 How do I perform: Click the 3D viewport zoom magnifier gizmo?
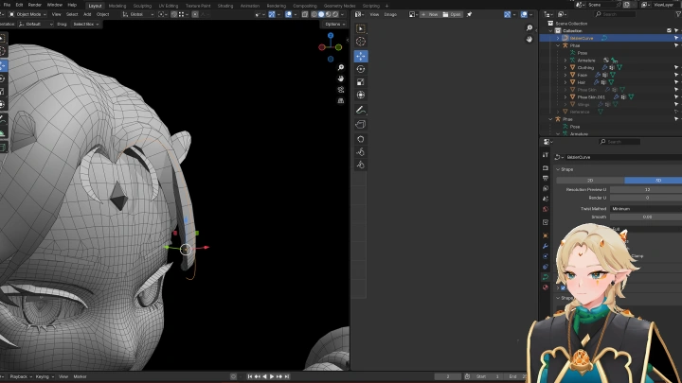[341, 67]
